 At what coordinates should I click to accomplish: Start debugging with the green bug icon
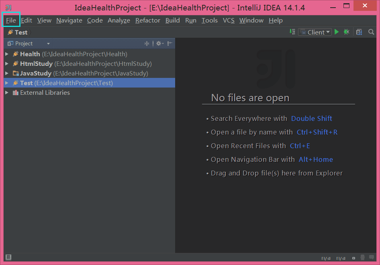pos(347,32)
